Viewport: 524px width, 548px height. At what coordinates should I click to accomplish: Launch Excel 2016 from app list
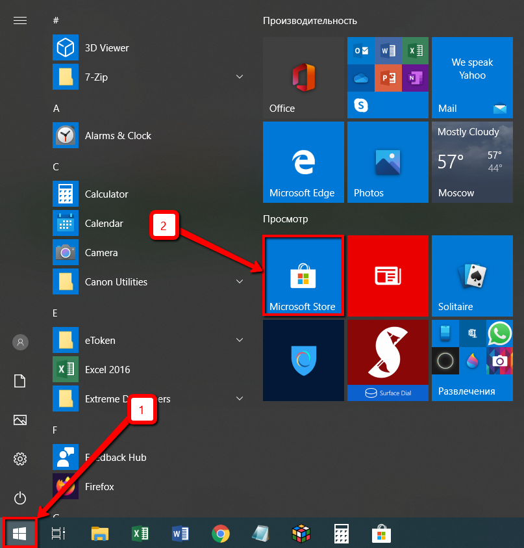(148, 369)
